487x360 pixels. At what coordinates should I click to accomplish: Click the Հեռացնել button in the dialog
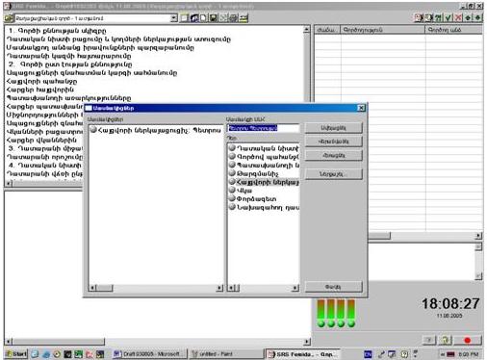(333, 155)
